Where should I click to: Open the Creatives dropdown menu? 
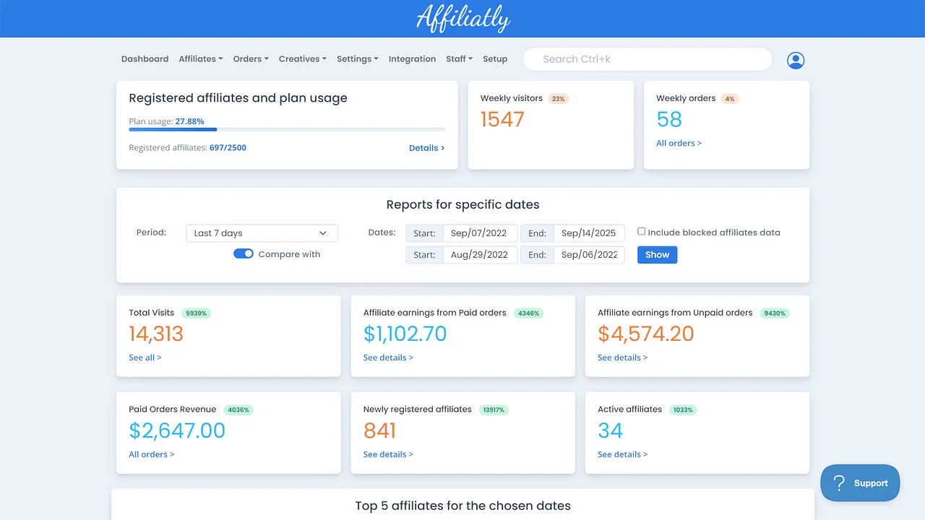302,59
